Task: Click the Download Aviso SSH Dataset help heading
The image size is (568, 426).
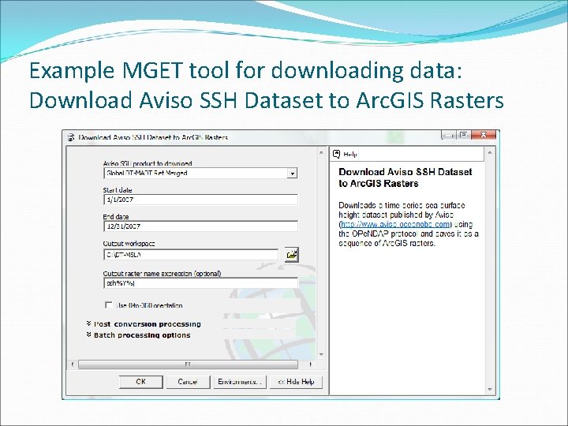Action: 405,177
